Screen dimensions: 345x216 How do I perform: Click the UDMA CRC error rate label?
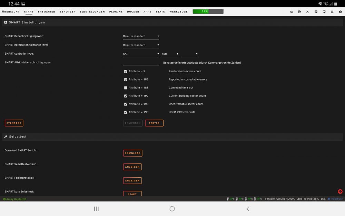point(182,112)
